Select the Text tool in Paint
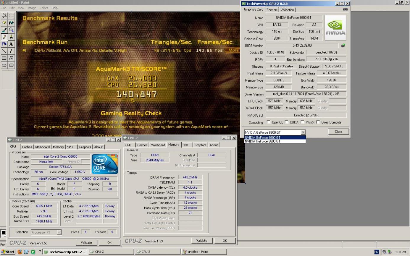The image size is (410, 256). pyautogui.click(x=11, y=44)
